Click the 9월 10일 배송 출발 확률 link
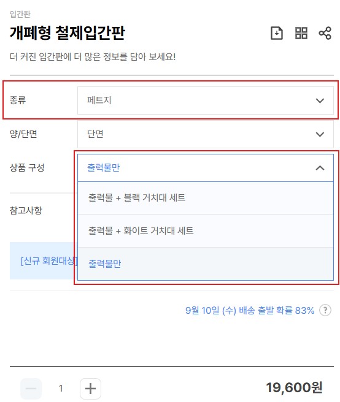The height and width of the screenshot is (402, 340). point(250,310)
